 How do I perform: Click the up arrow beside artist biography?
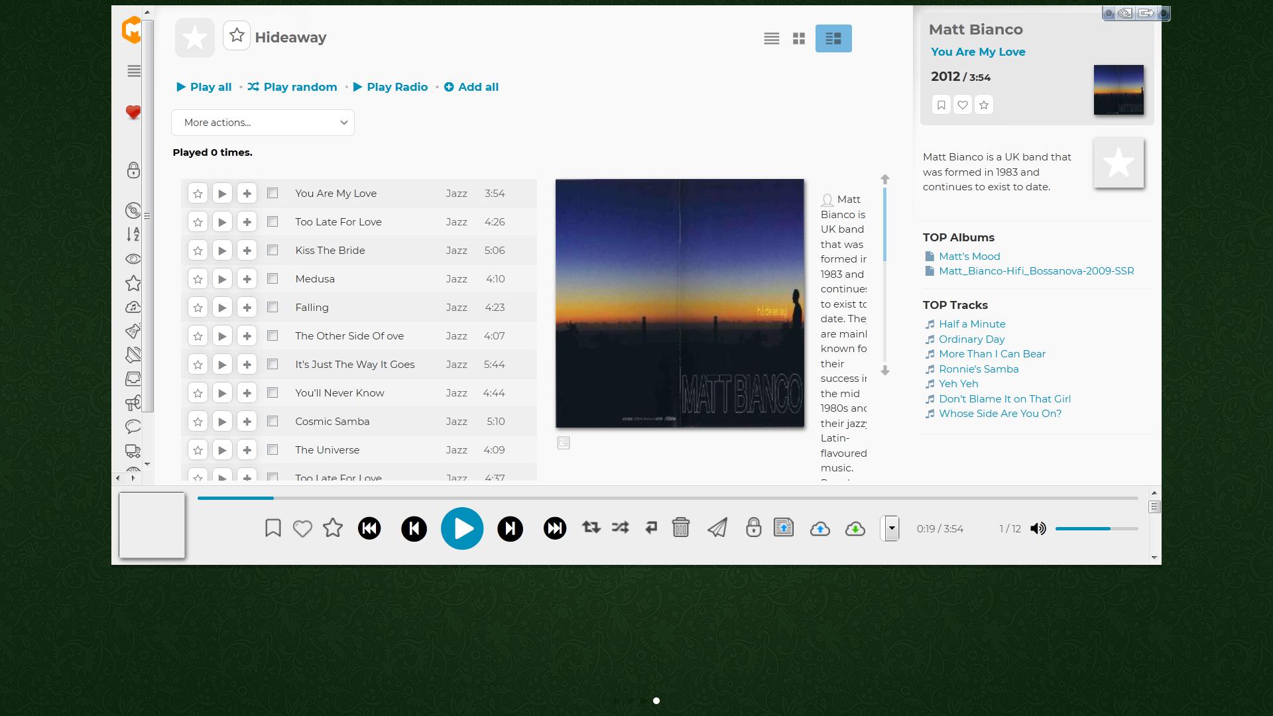click(885, 179)
